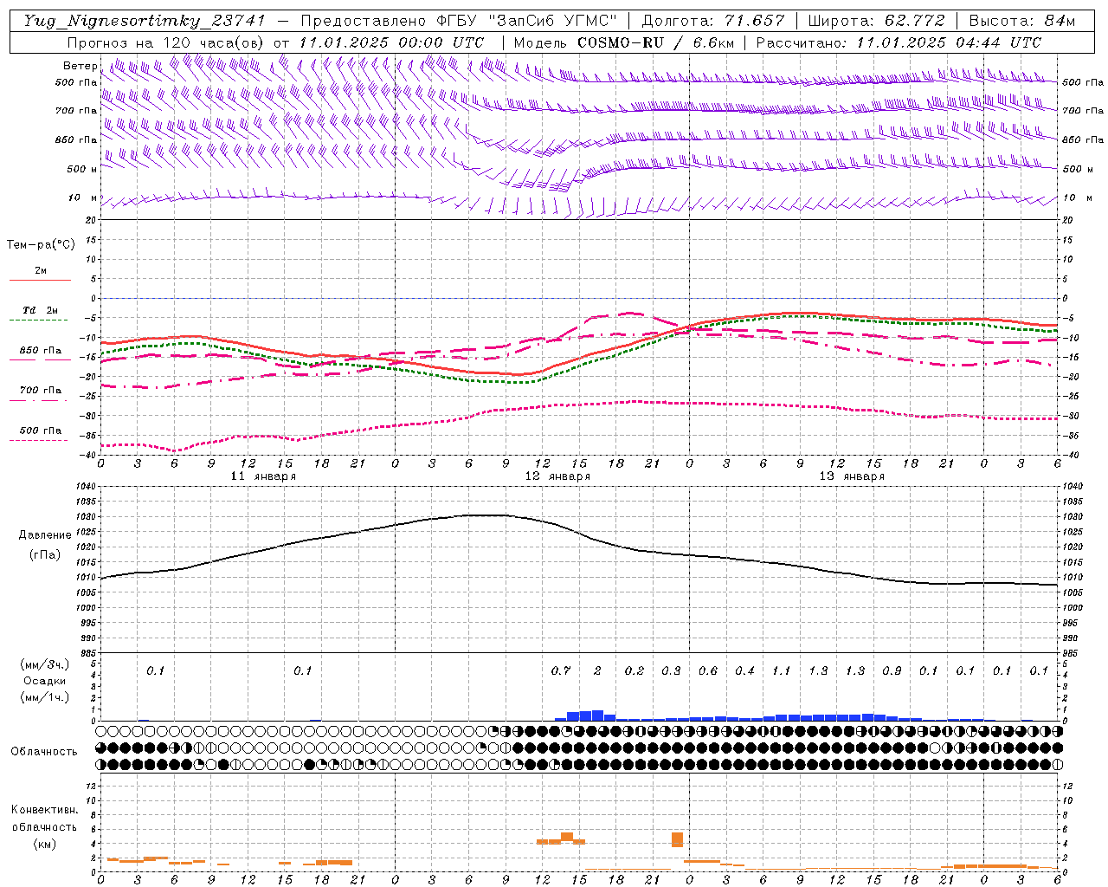Click the 13 января date label
Screen dimensions: 1108x887
click(853, 476)
